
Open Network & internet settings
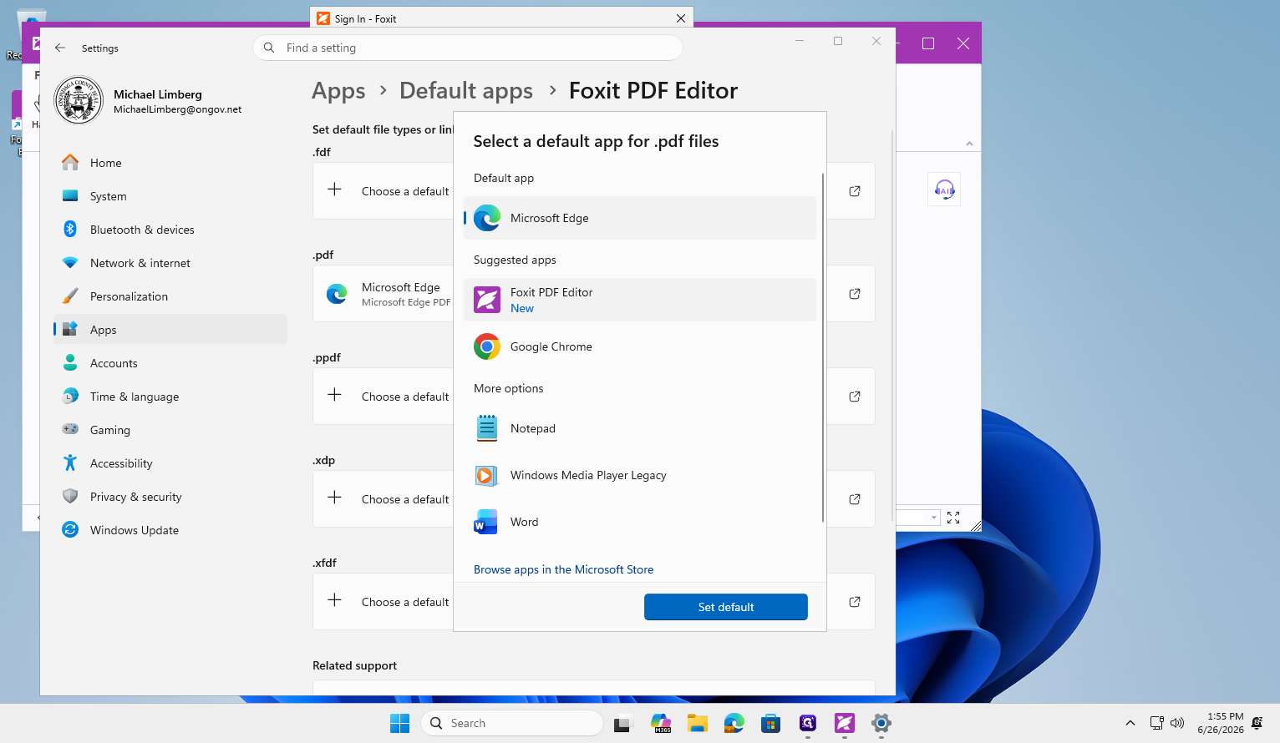click(170, 263)
